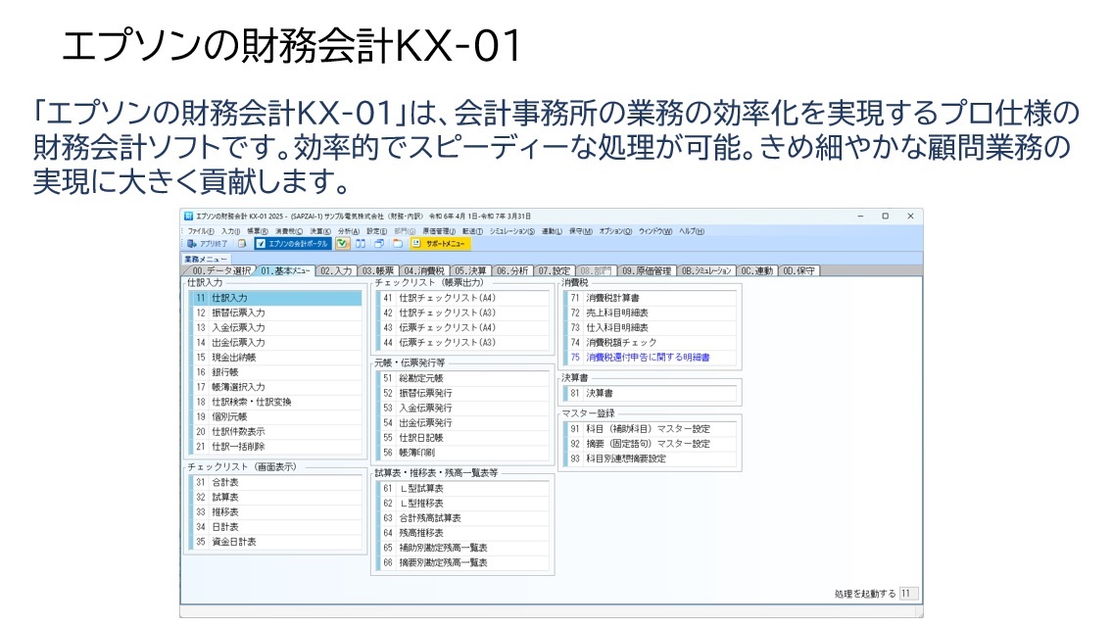1112x627 pixels.
Task: Select 63 合計残高試算表
Action: 463,518
